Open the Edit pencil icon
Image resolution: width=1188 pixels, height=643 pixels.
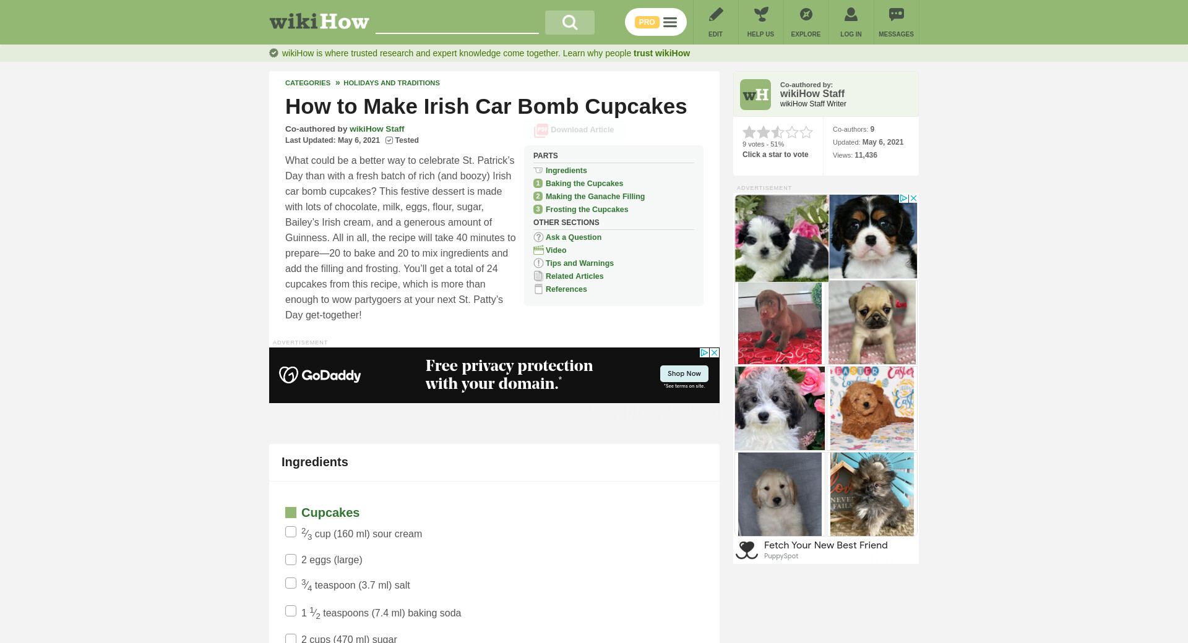point(715,14)
